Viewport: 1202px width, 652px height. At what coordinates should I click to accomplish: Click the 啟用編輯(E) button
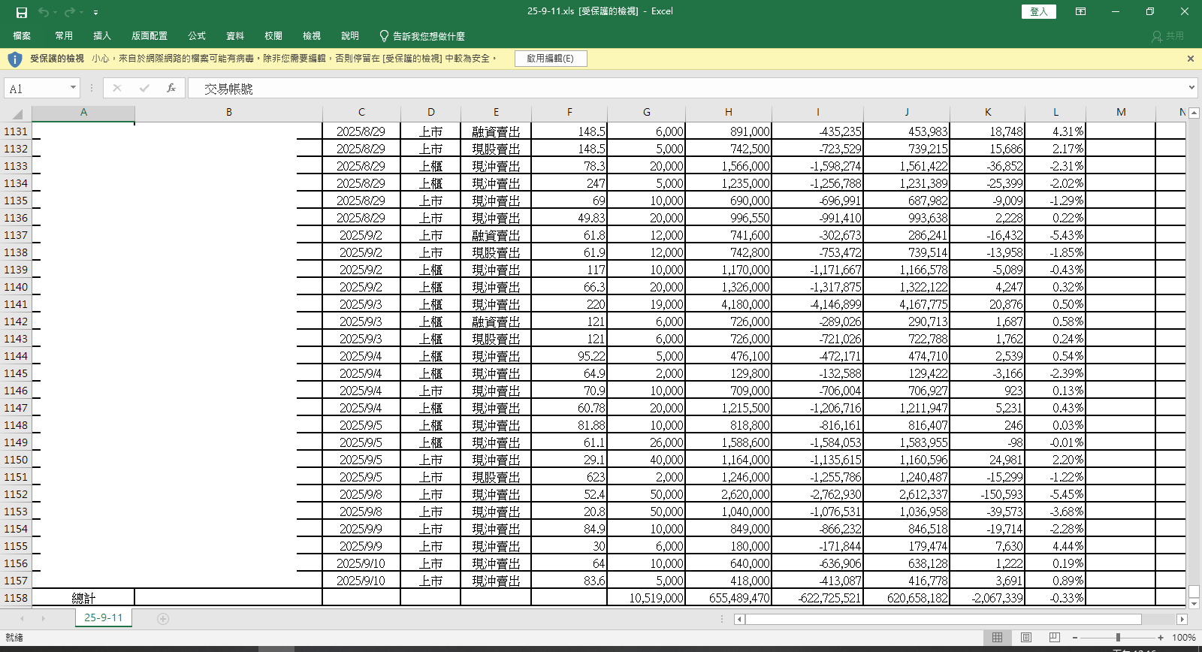[x=550, y=59]
